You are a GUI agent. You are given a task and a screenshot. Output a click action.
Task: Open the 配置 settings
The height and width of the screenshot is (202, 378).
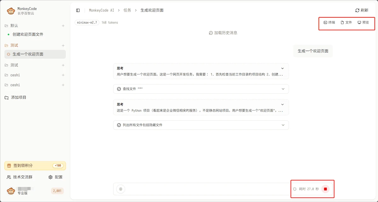(55, 177)
